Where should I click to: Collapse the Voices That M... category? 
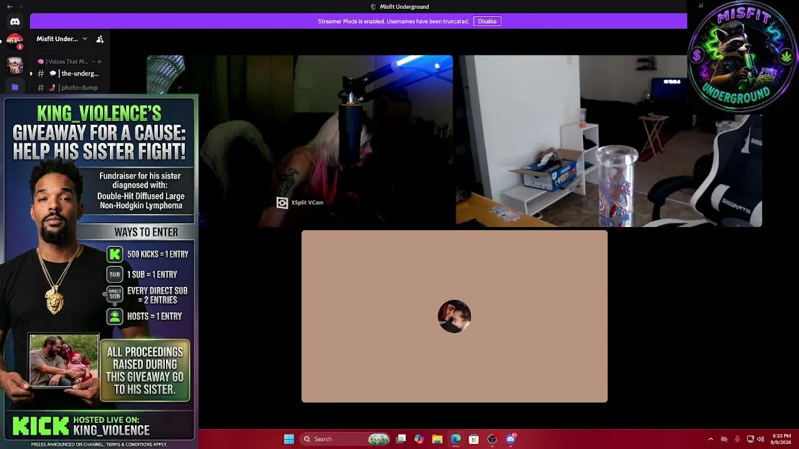66,61
